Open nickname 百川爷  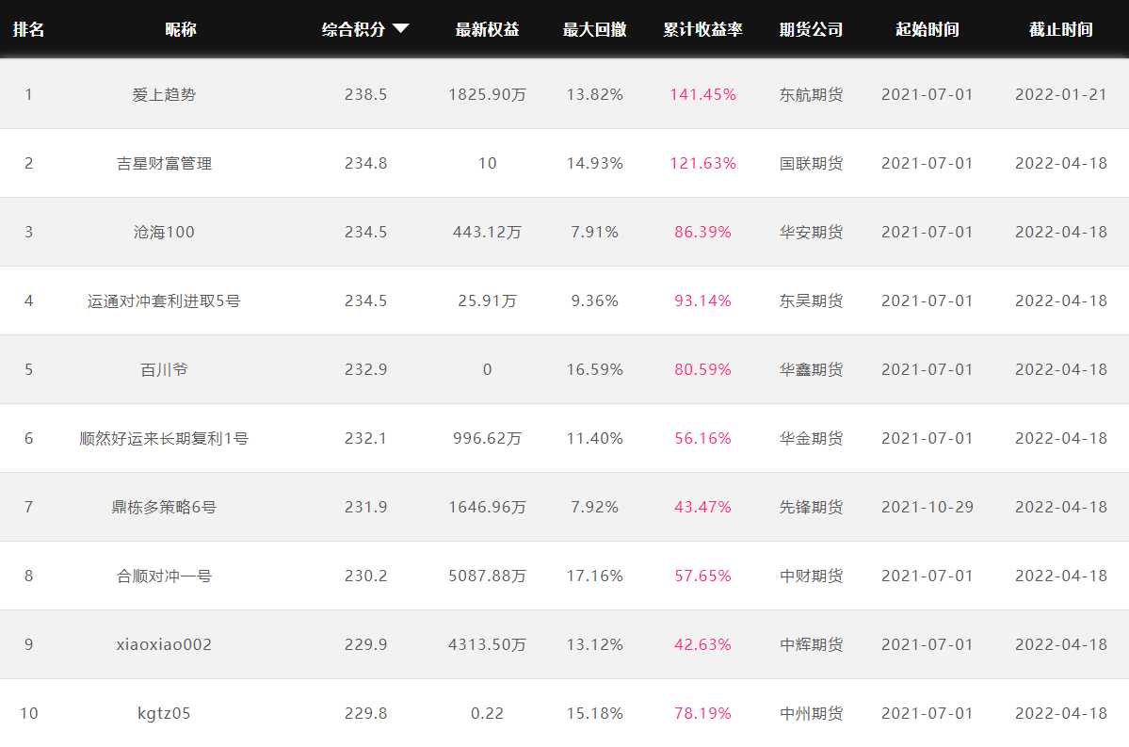[164, 369]
